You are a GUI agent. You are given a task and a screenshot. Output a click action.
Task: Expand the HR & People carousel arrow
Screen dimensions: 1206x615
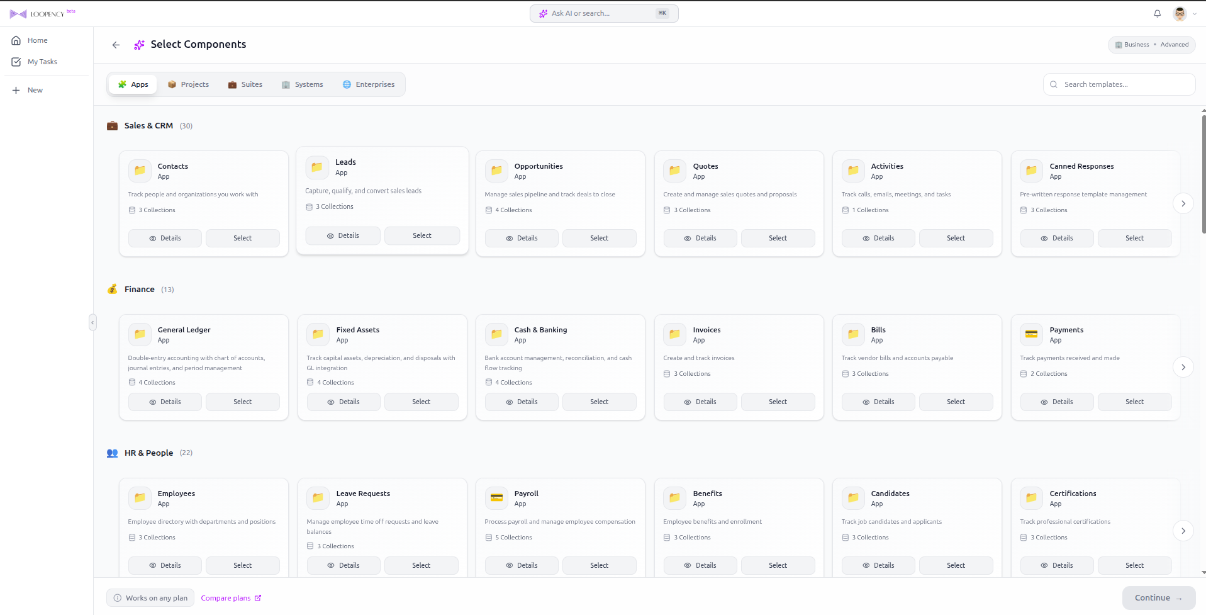(x=1183, y=531)
